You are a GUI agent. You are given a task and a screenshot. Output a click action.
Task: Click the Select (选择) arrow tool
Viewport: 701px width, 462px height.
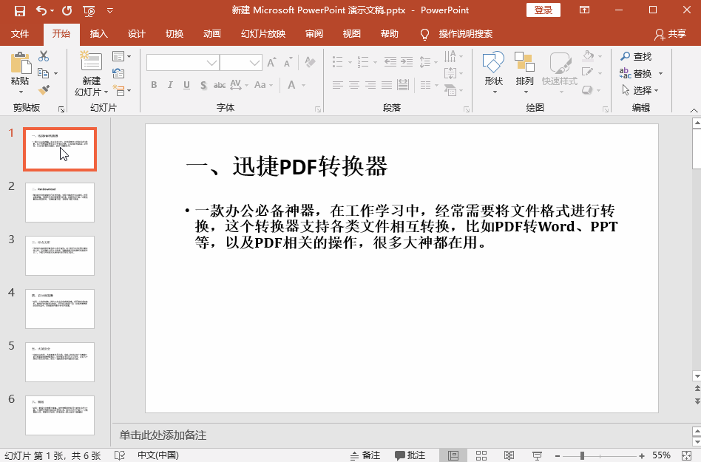637,90
